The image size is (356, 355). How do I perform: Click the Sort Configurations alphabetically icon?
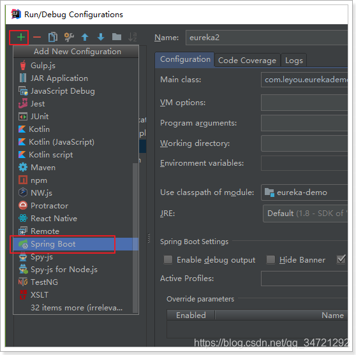click(133, 37)
